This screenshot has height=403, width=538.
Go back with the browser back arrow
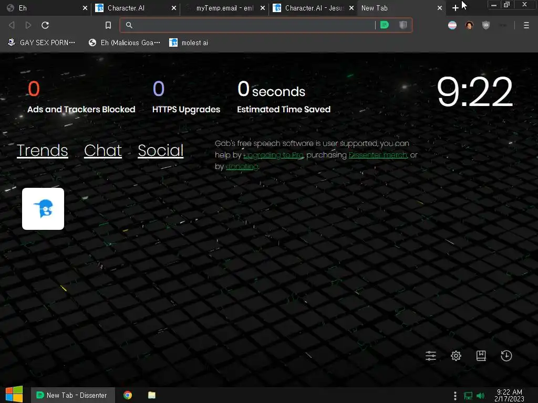(x=12, y=25)
